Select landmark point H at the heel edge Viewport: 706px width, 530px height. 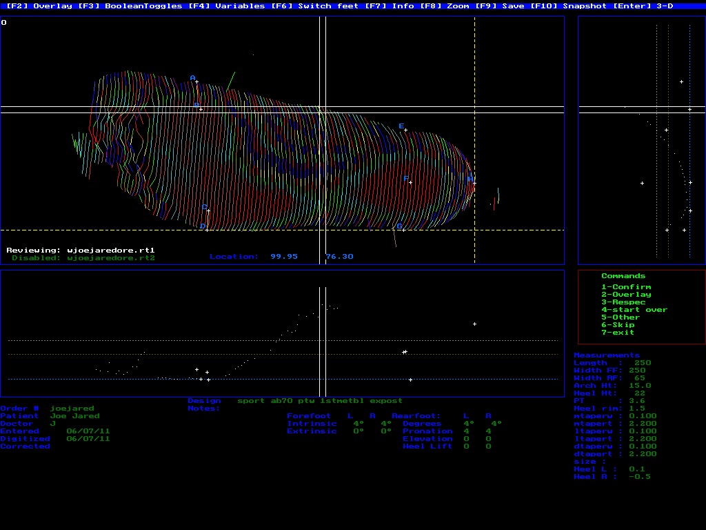click(x=474, y=183)
